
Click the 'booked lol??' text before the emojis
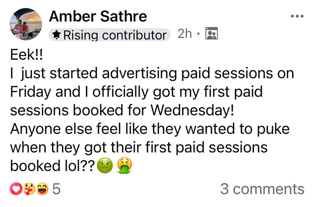(x=51, y=166)
